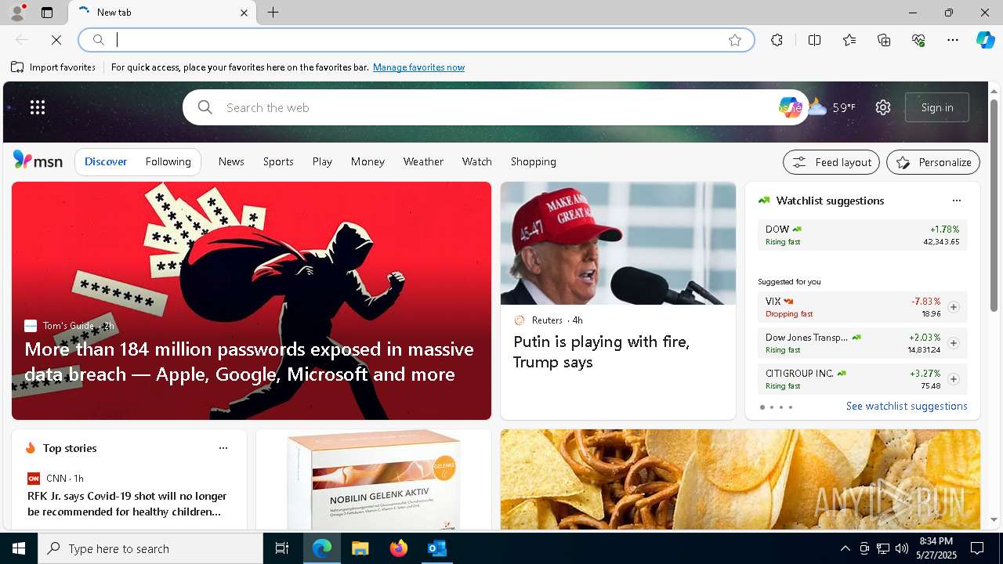The height and width of the screenshot is (564, 1003).
Task: Select the Discover tab
Action: point(106,161)
